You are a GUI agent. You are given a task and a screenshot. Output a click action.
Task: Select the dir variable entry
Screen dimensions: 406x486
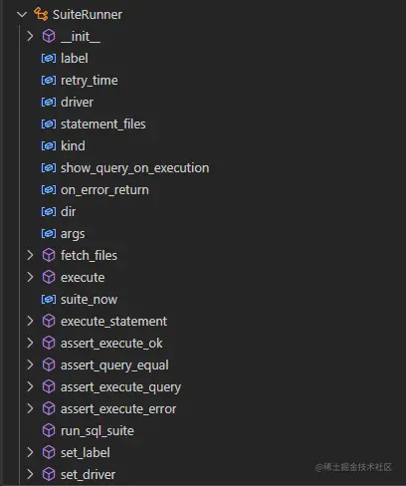point(69,212)
